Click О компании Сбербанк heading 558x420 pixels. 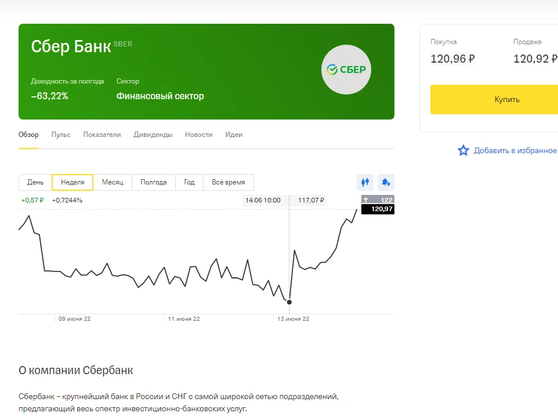click(76, 371)
